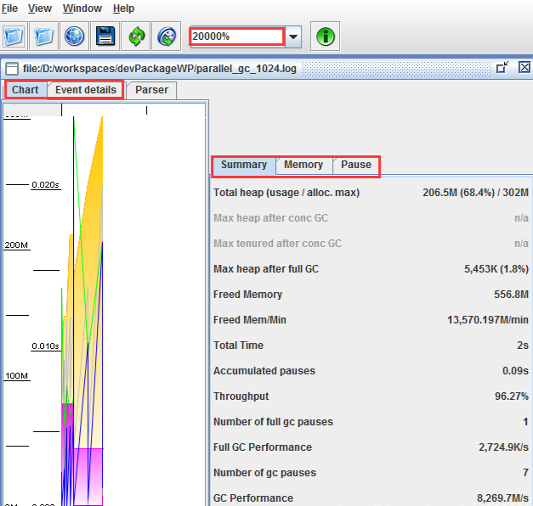Show the Memory tab
This screenshot has width=533, height=506.
(303, 165)
